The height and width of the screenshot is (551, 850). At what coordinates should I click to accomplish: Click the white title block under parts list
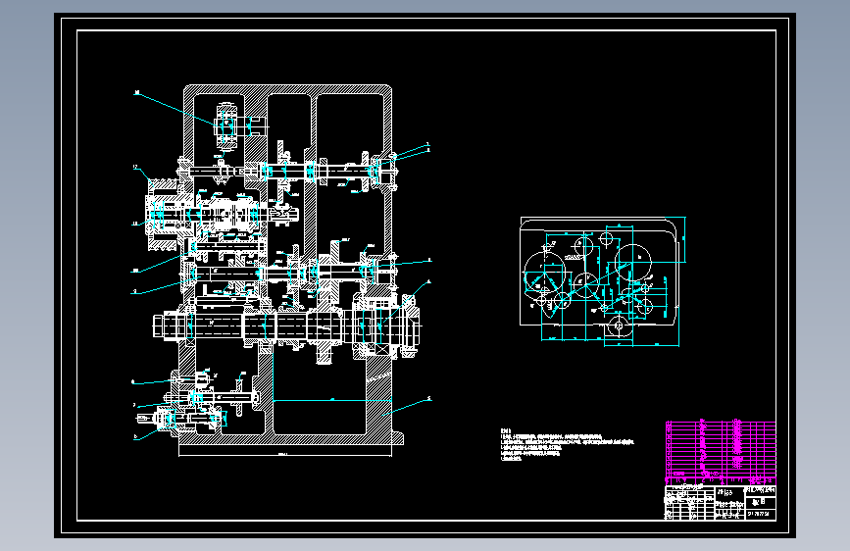[721, 503]
